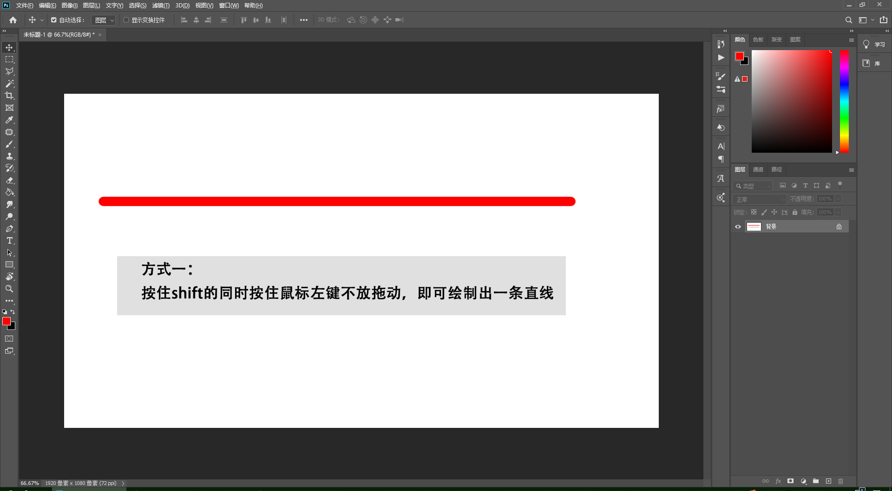The image size is (892, 491).
Task: Click the more options ellipsis in options bar
Action: 304,20
